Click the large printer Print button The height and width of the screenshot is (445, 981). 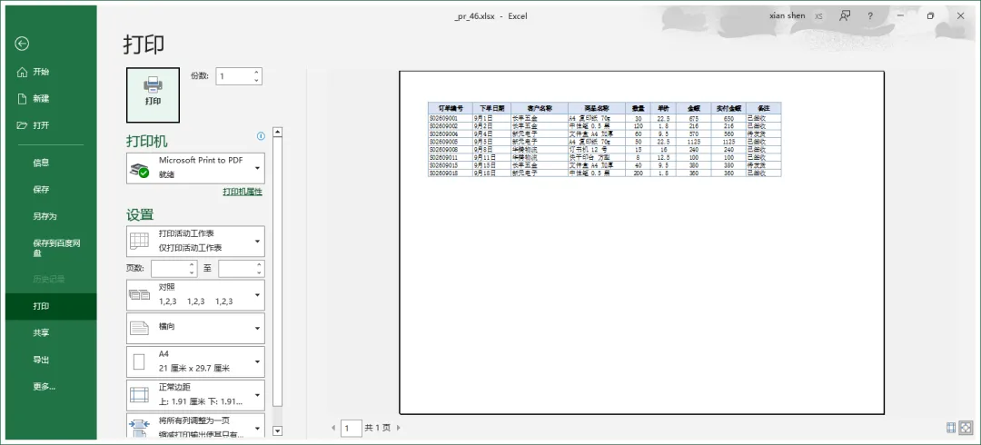(x=153, y=94)
